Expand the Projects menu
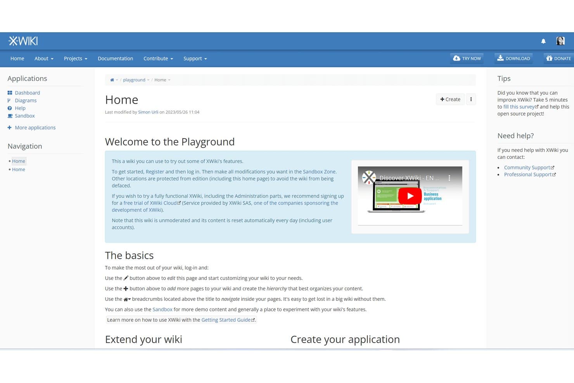The width and height of the screenshot is (574, 383). [76, 59]
